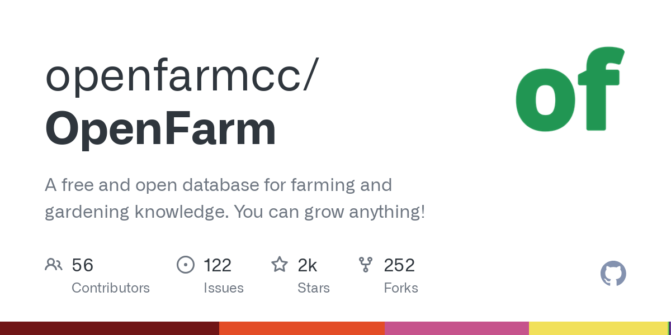Click the 56 contributors count
Screen dimensions: 671x335
(x=83, y=265)
